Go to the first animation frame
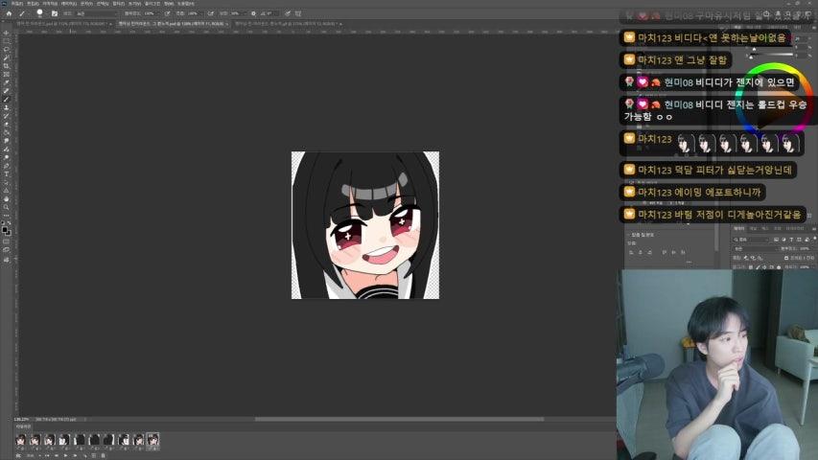818x460 pixels. 47,455
